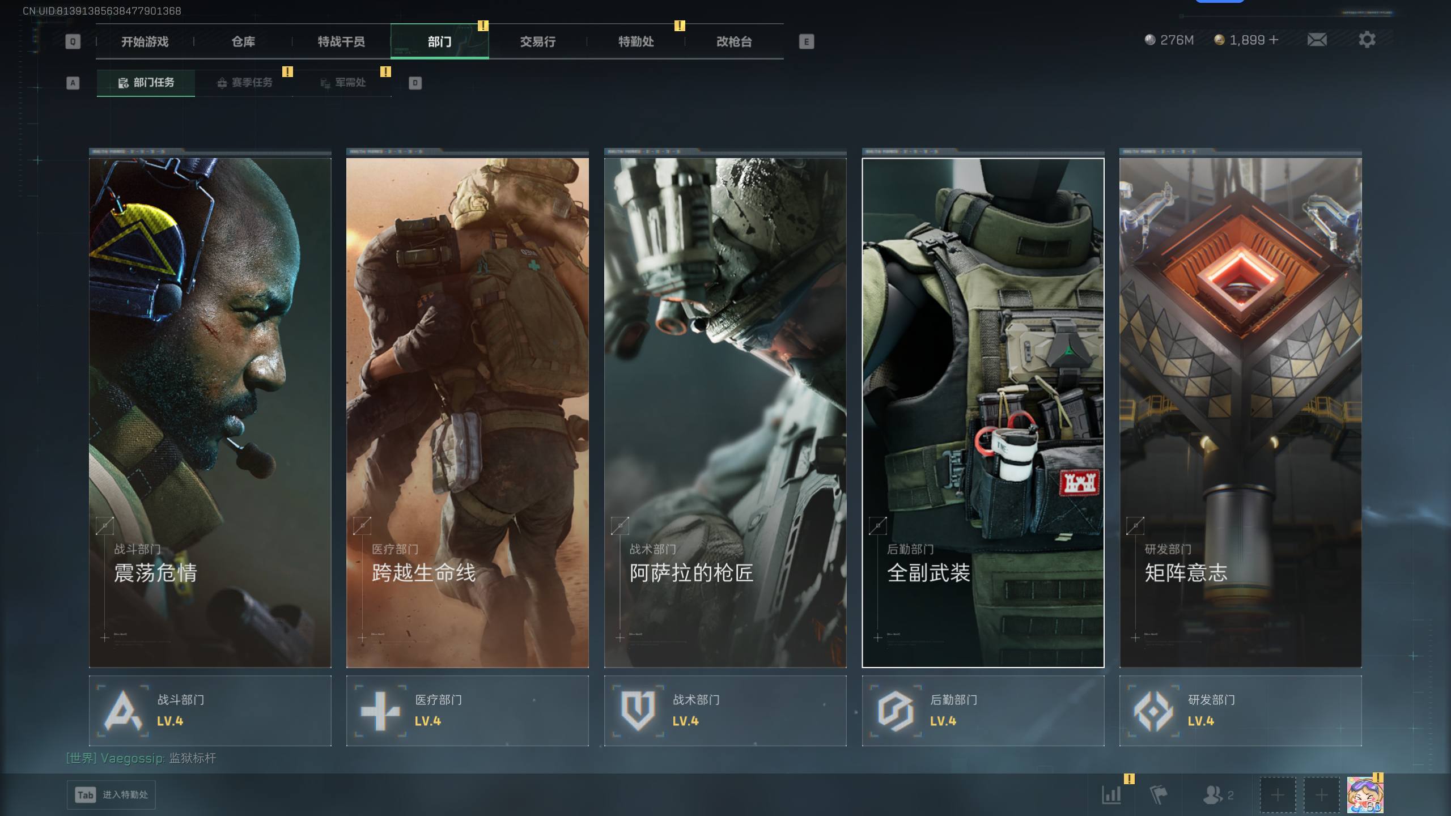Image resolution: width=1451 pixels, height=816 pixels.
Task: Open the settings gear icon
Action: (x=1367, y=40)
